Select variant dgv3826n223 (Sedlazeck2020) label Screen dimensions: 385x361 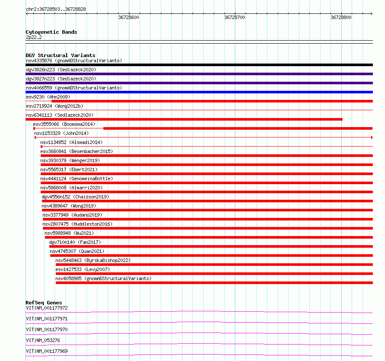point(61,70)
